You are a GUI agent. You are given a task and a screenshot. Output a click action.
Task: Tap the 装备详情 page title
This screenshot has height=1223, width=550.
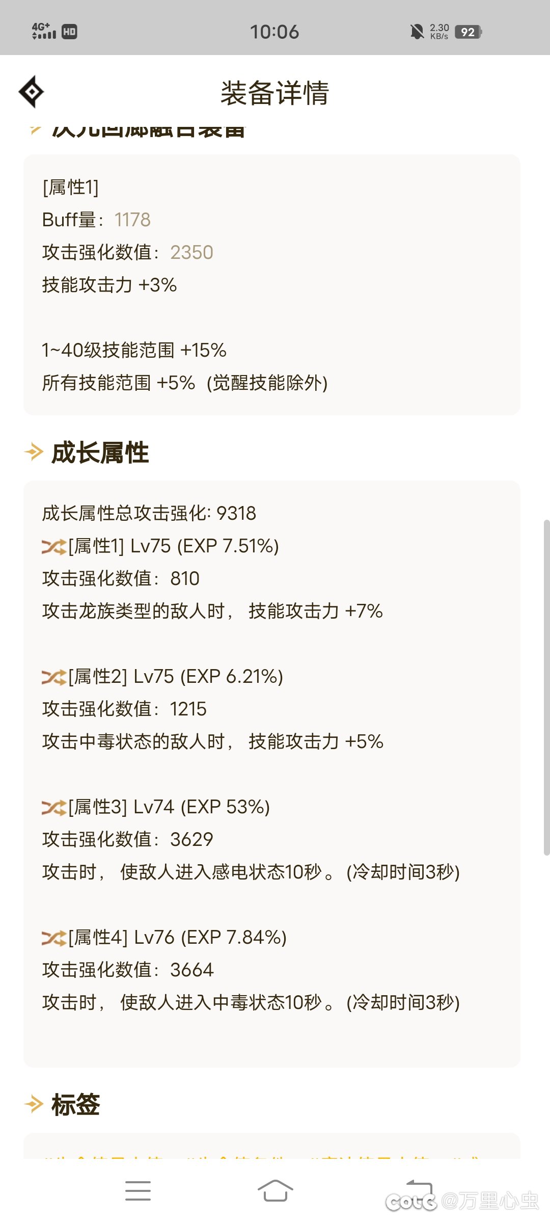click(275, 93)
